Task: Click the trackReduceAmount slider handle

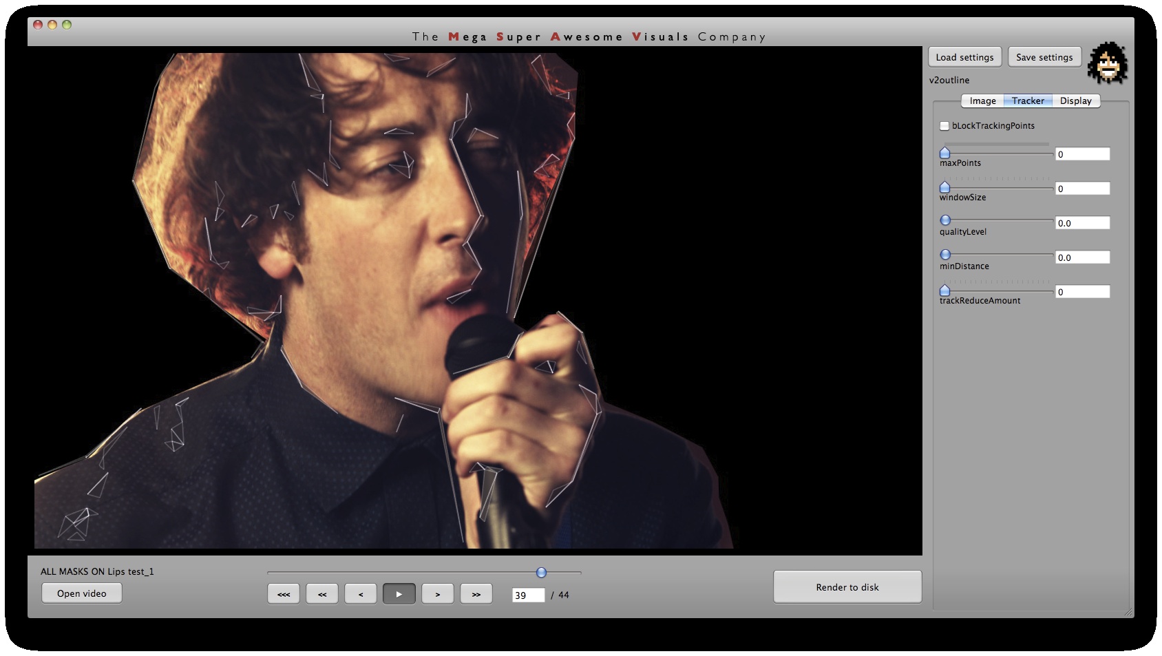Action: point(945,290)
